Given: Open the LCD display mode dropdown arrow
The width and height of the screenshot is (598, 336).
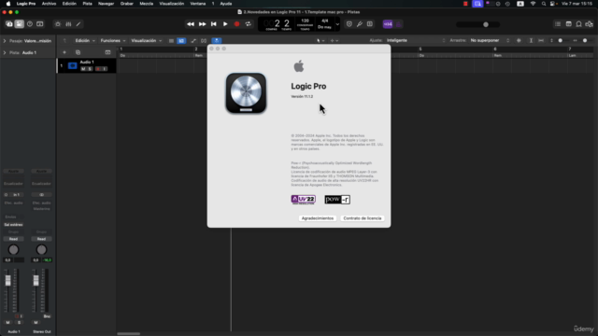Looking at the screenshot, I should point(337,24).
